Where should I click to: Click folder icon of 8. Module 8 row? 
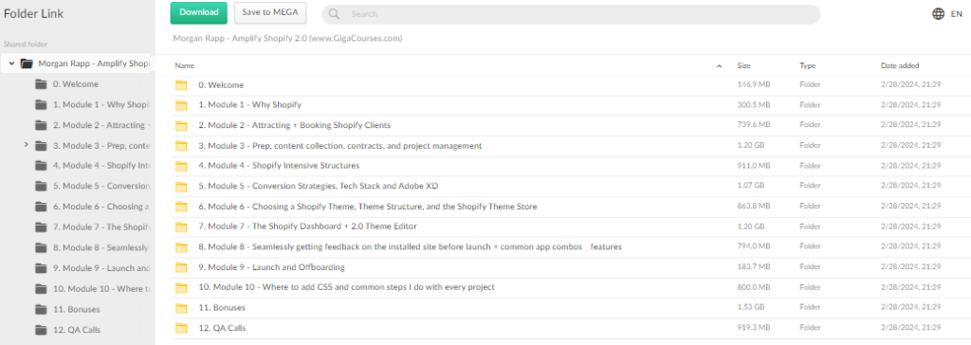(x=181, y=247)
